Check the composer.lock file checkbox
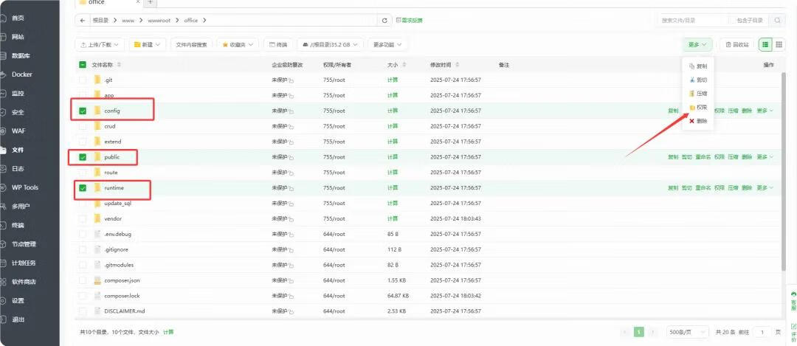Image resolution: width=797 pixels, height=346 pixels. [83, 296]
